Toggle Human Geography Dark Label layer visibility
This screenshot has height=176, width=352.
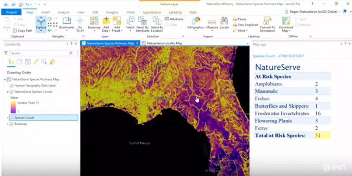(12, 86)
